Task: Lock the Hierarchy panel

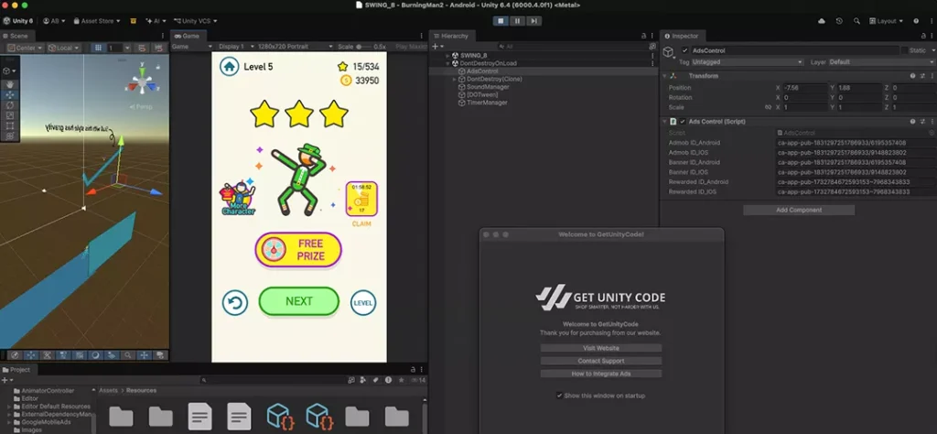Action: [643, 36]
